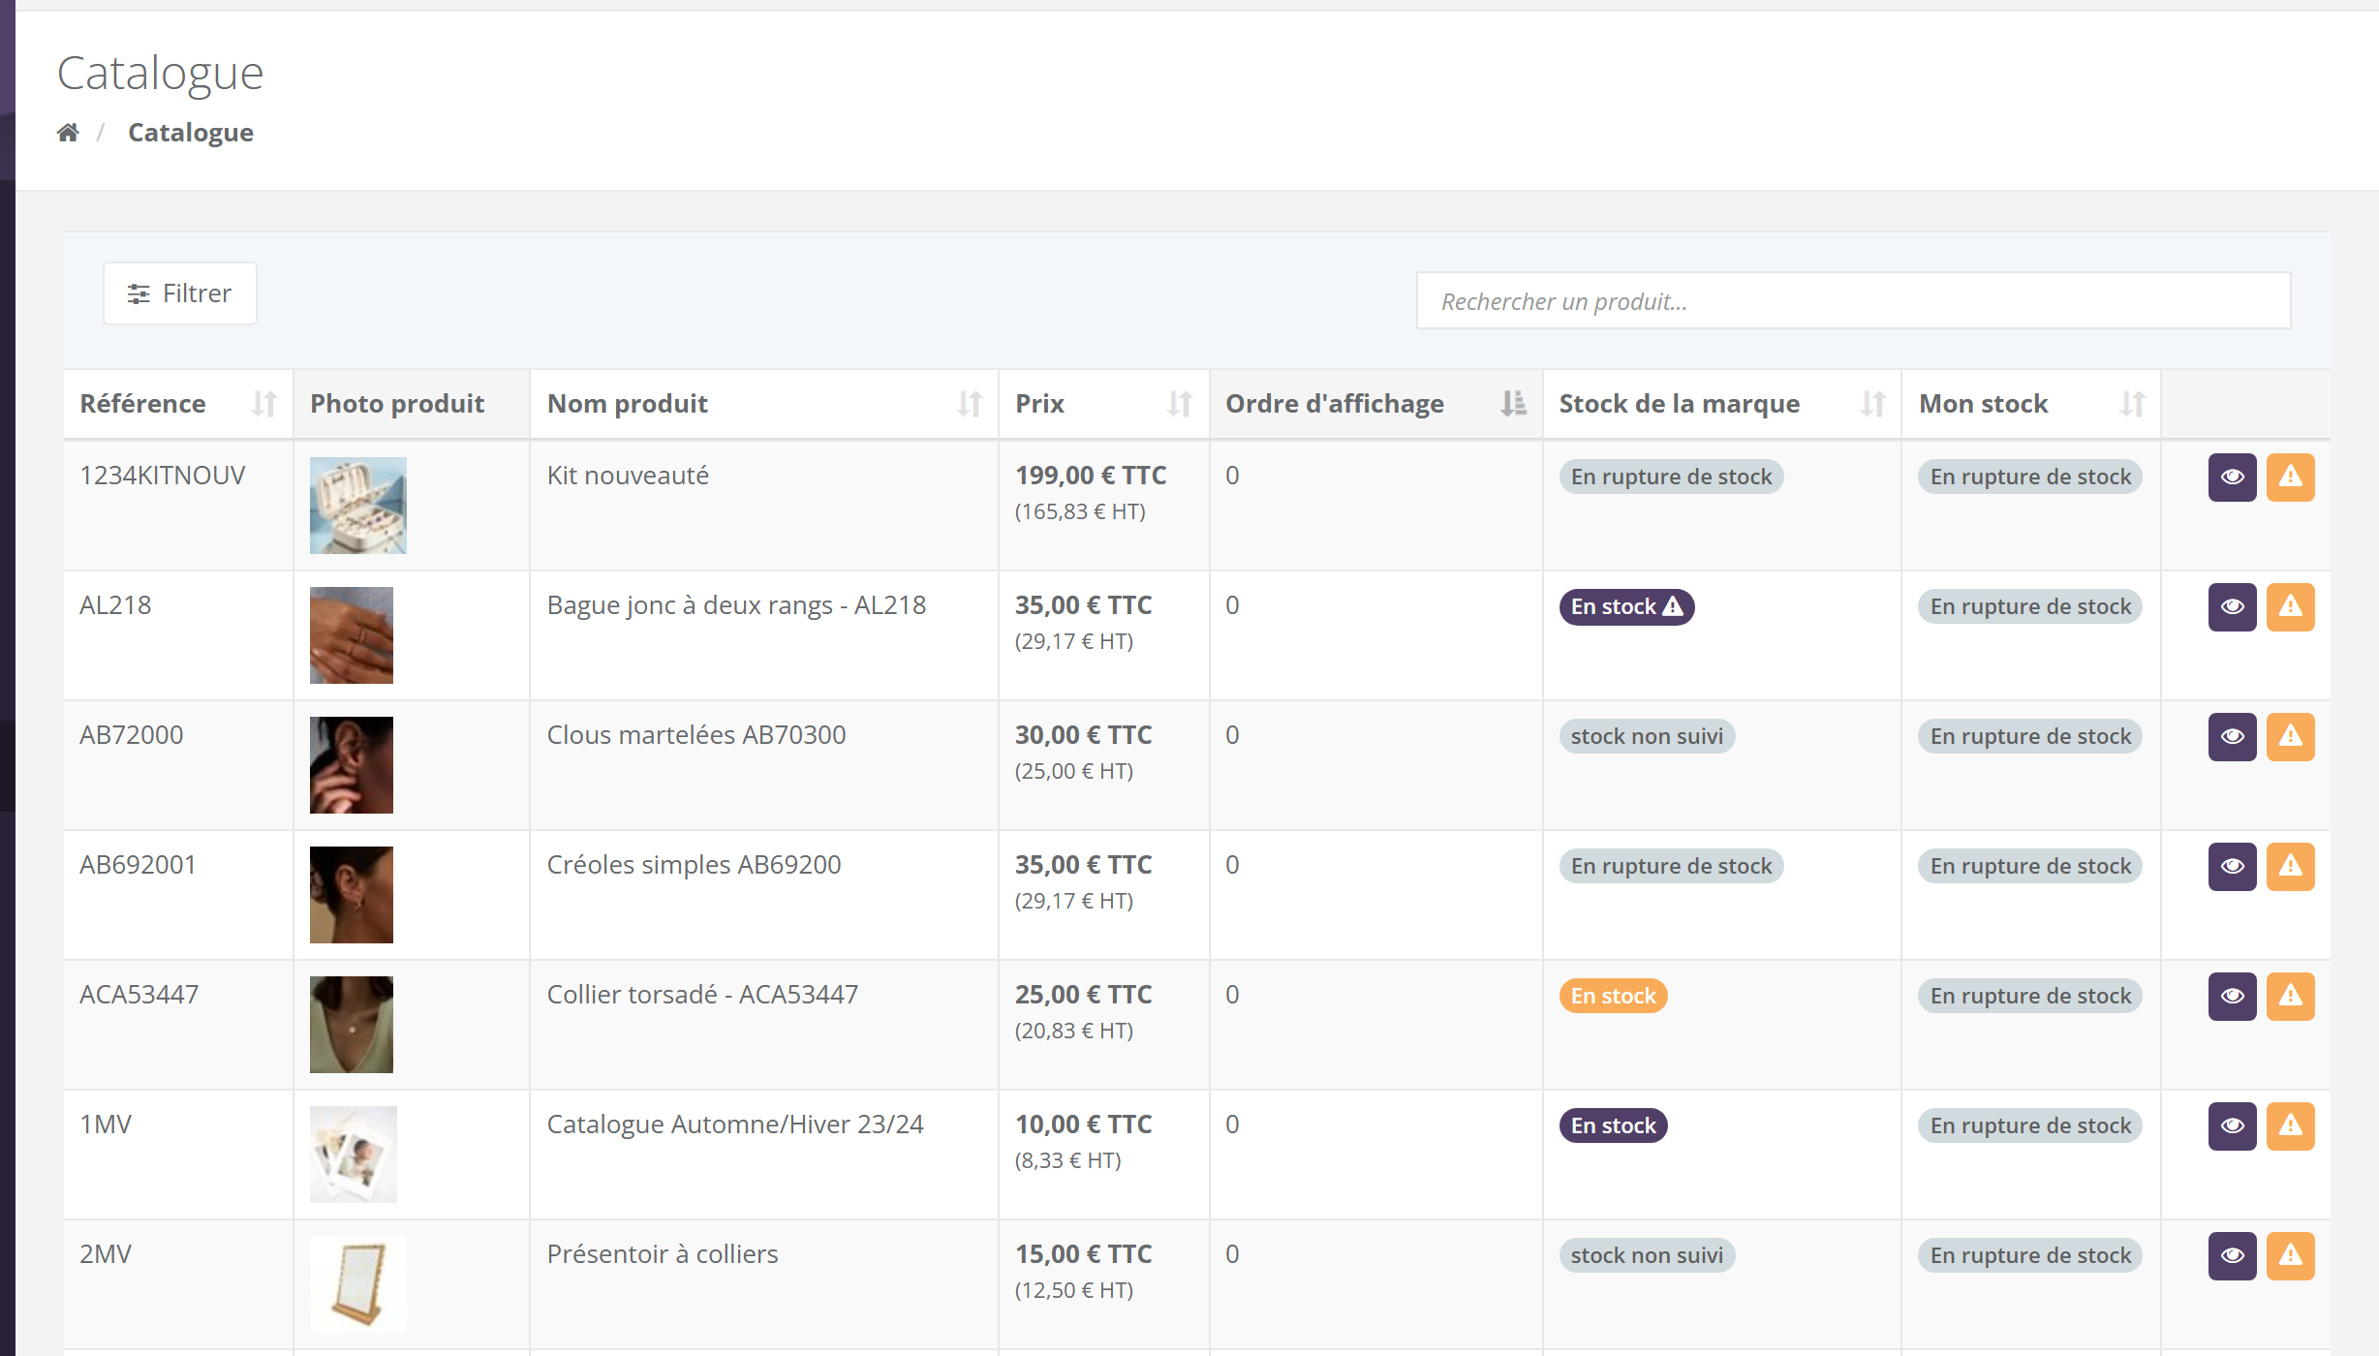The image size is (2379, 1356).
Task: Sort by Ordre d'affichage column
Action: coord(1375,404)
